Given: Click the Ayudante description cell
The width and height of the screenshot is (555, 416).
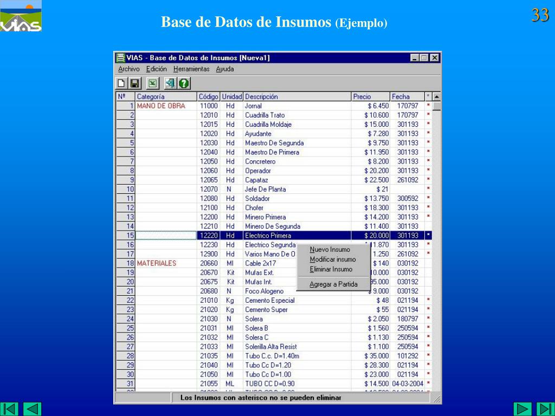Looking at the screenshot, I should [x=297, y=133].
